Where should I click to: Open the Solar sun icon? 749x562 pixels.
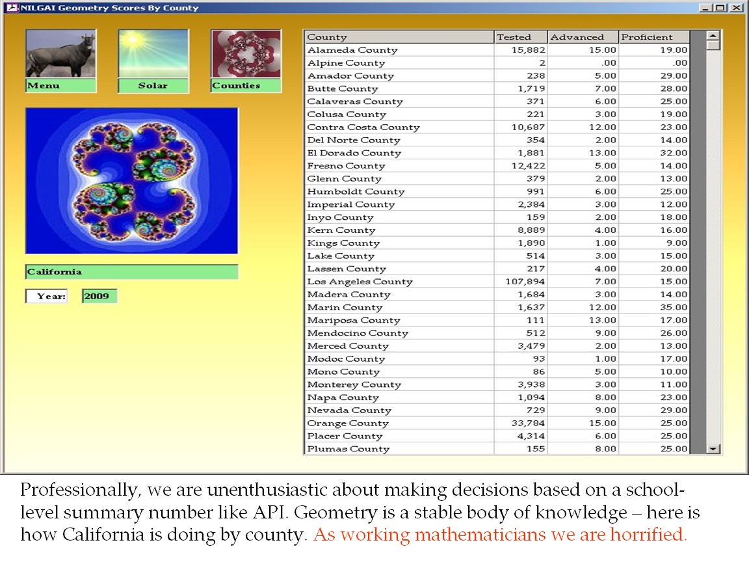click(x=153, y=55)
